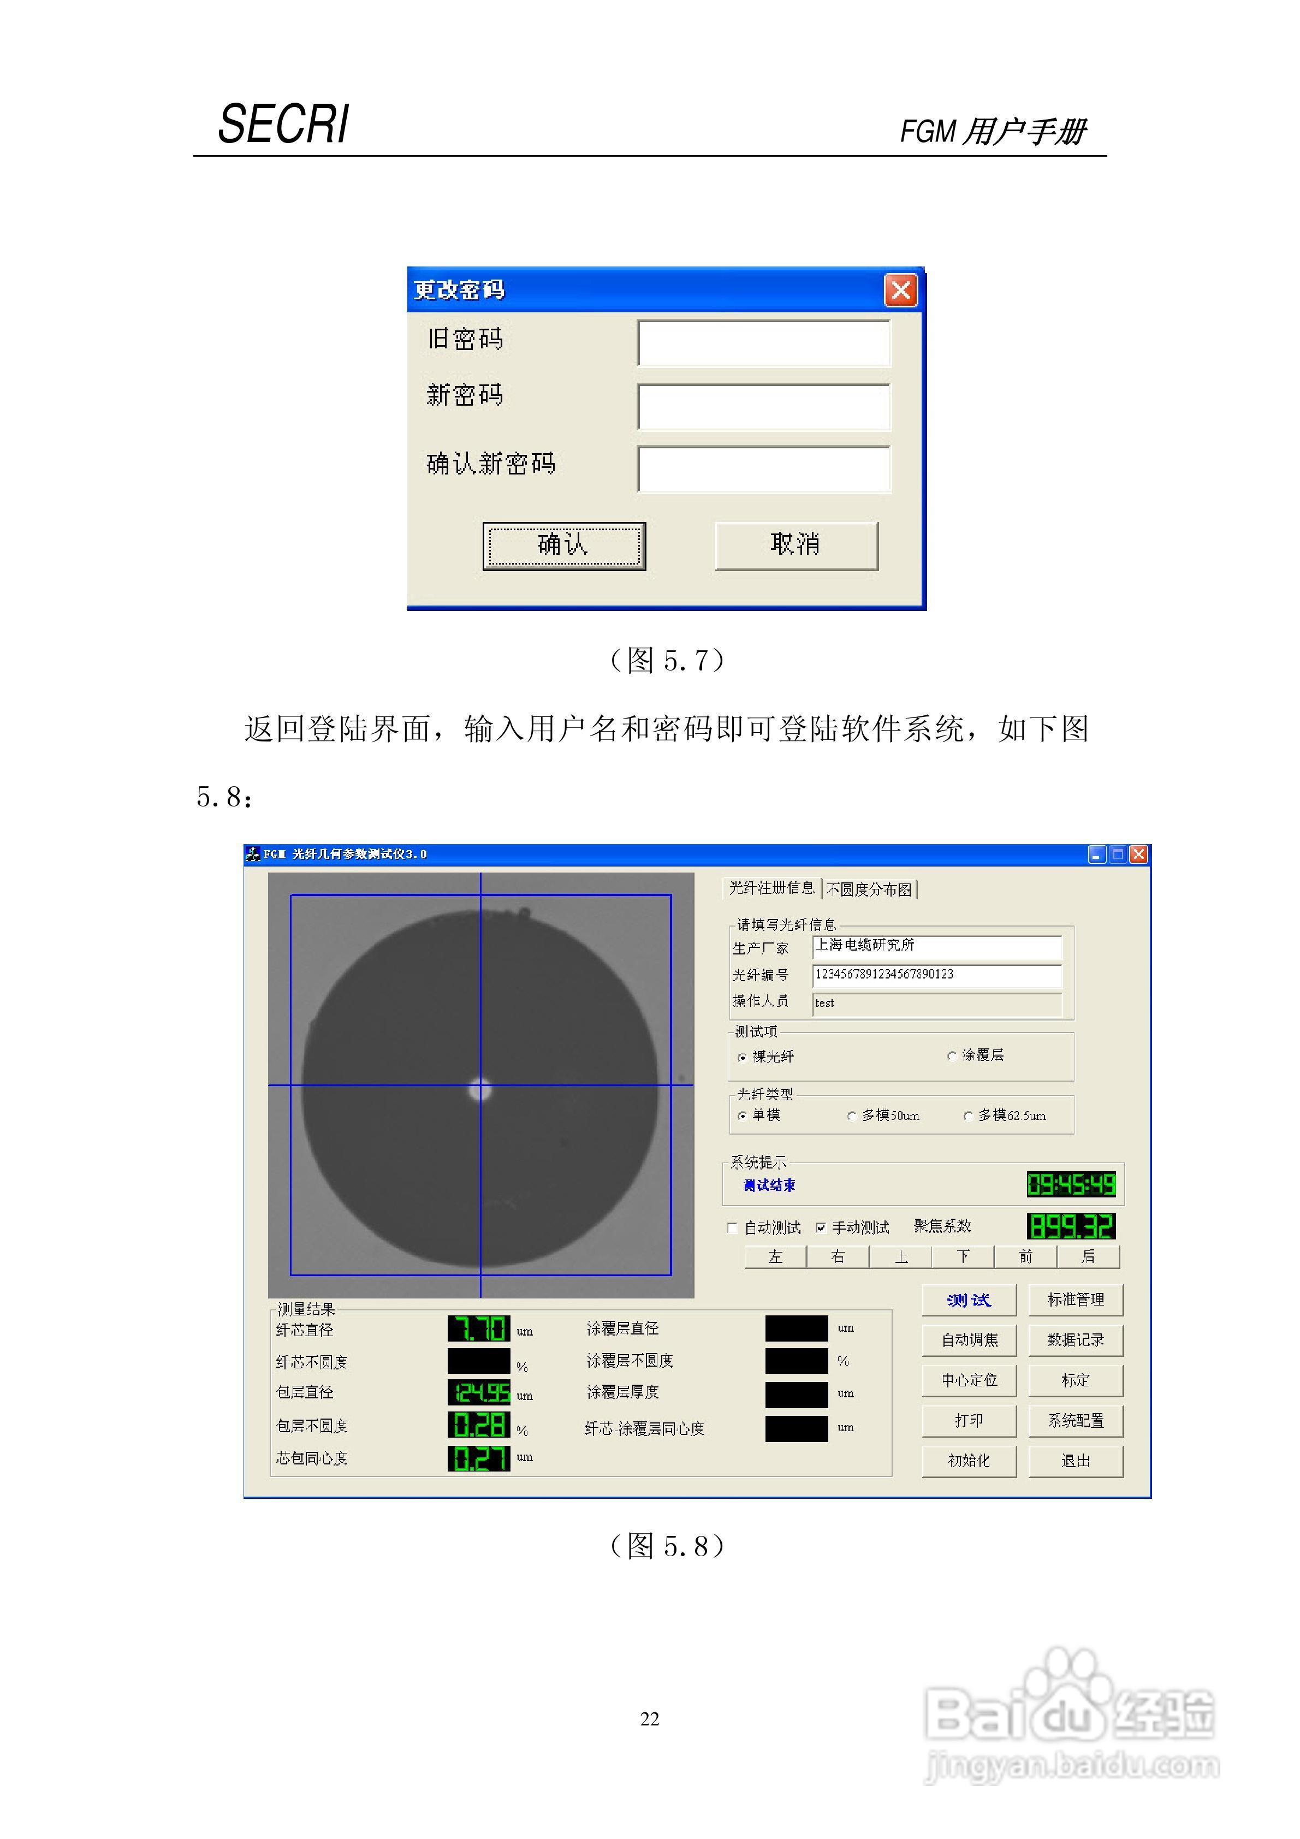The width and height of the screenshot is (1300, 1839).
Task: Choose 多模62.5um fiber type
Action: point(967,1116)
